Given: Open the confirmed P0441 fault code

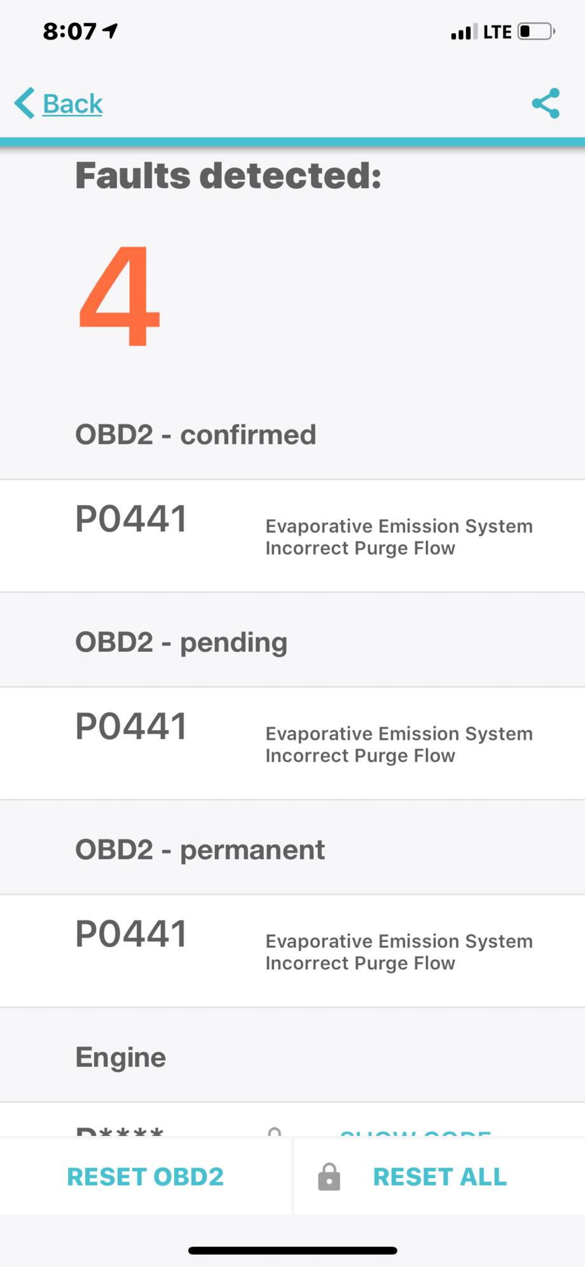Looking at the screenshot, I should click(131, 519).
